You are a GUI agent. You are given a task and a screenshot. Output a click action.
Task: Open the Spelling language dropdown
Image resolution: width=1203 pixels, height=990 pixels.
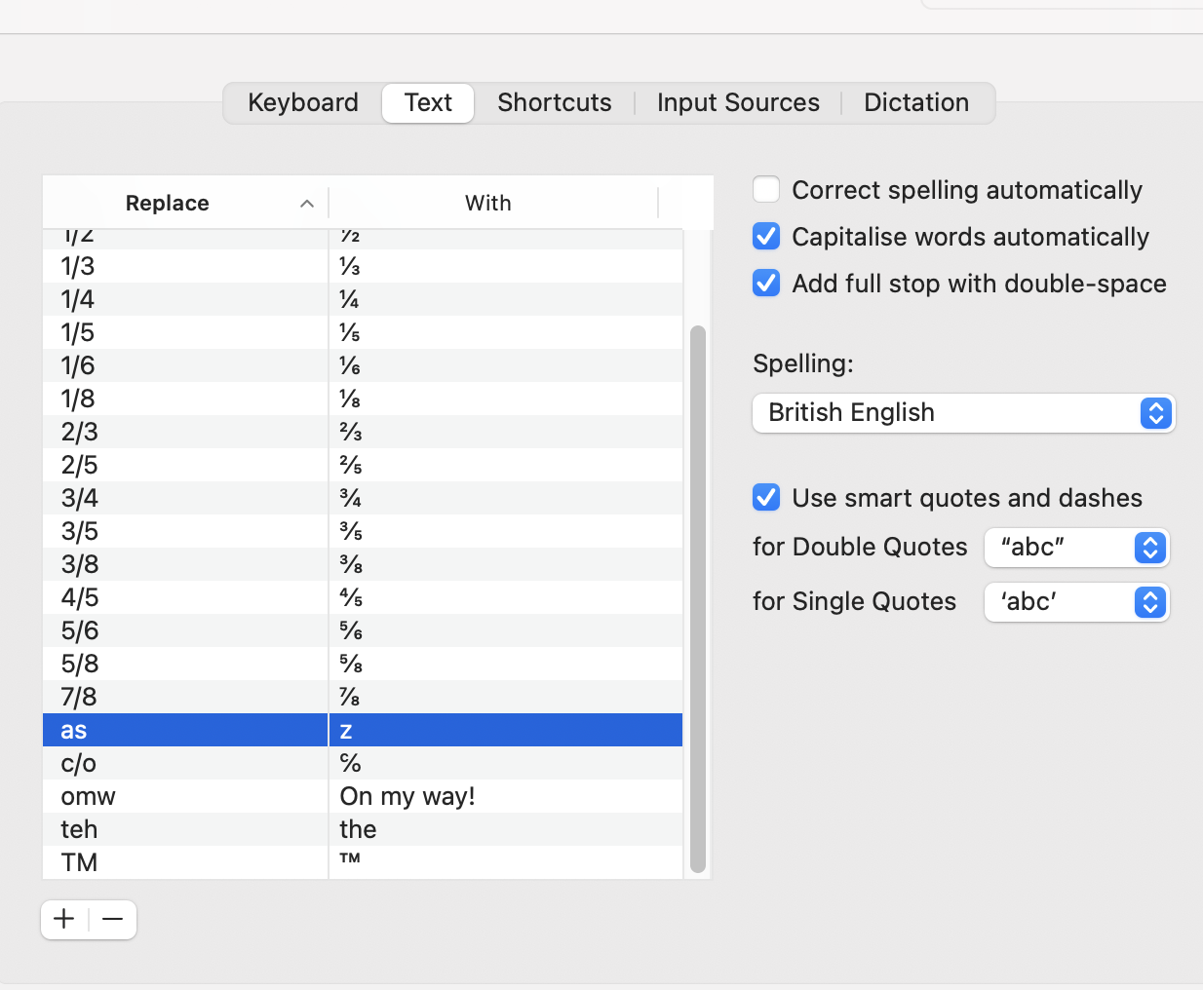(963, 413)
